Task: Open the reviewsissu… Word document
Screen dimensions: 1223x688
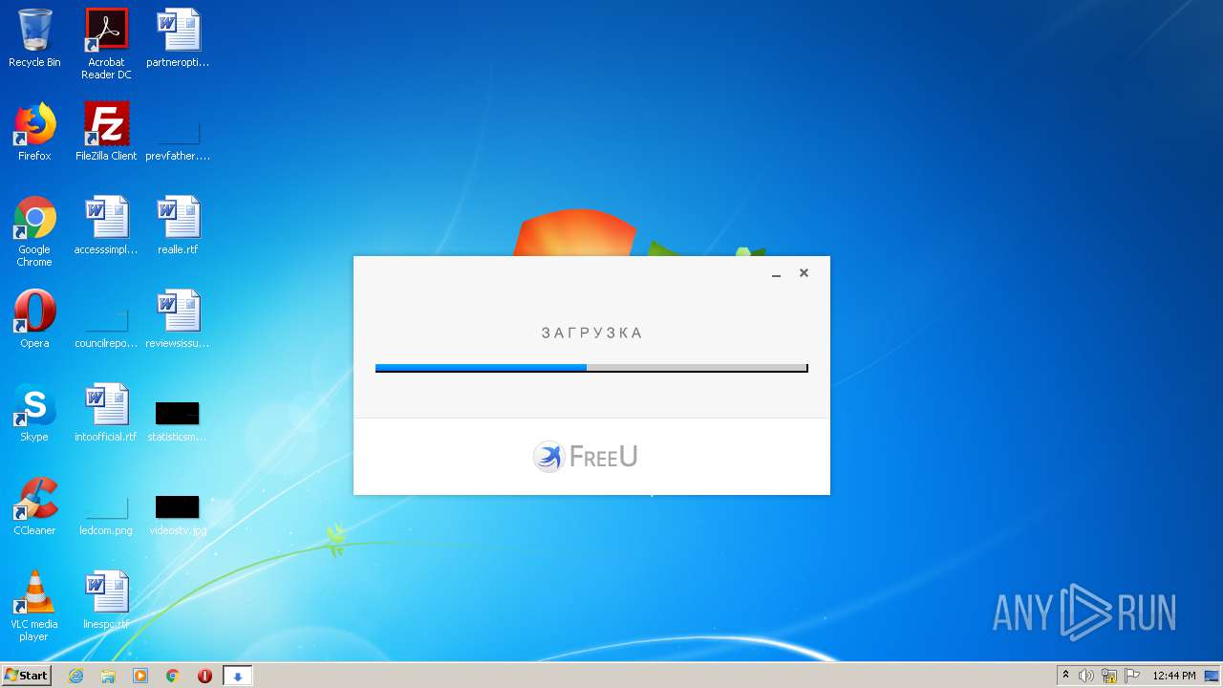Action: click(178, 320)
